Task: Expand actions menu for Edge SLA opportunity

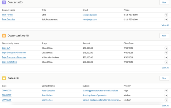Action: click(x=166, y=48)
